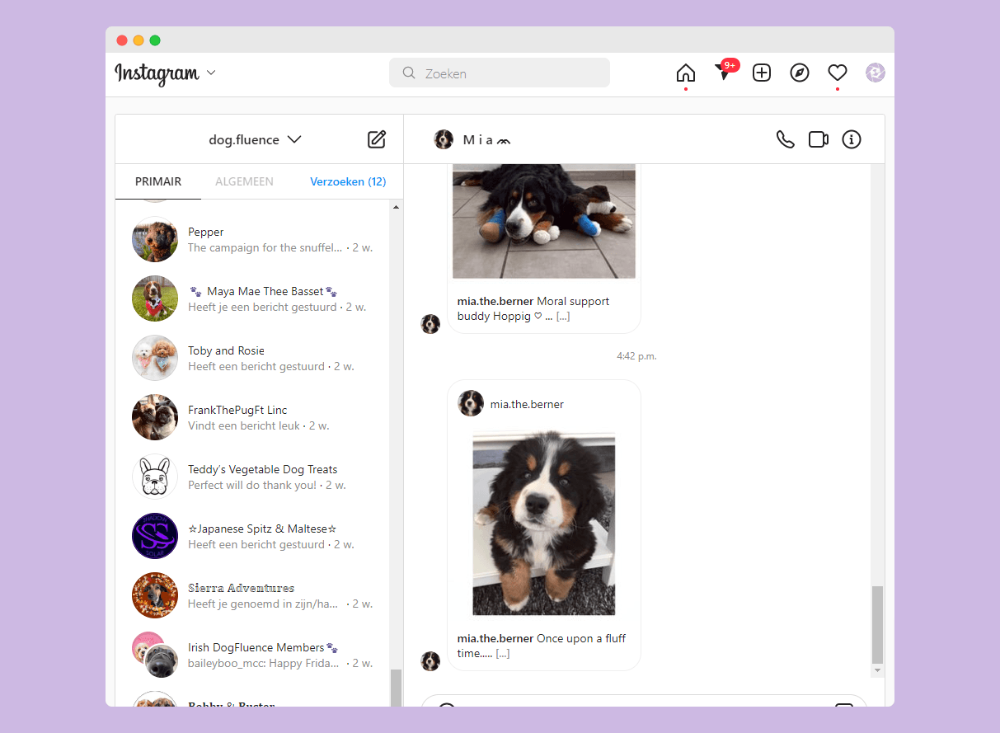Screen dimensions: 1000x733
Task: Click the Zoeken search field
Action: tap(499, 73)
